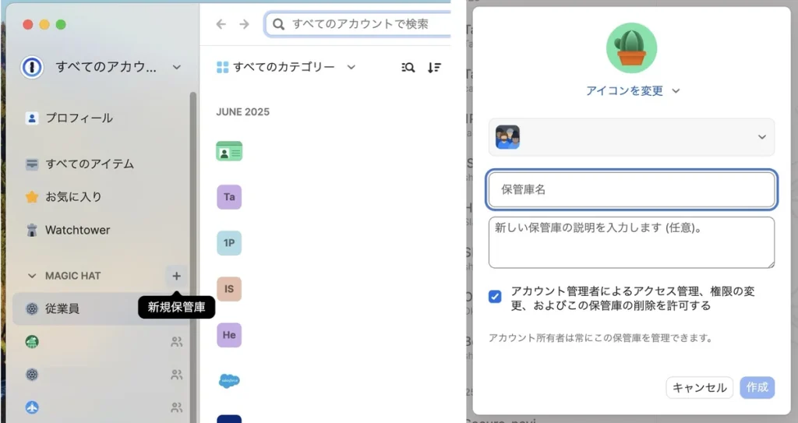Click the 作成 button
798x423 pixels.
click(757, 387)
